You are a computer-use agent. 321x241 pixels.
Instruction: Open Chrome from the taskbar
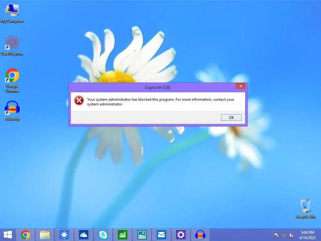click(x=25, y=235)
